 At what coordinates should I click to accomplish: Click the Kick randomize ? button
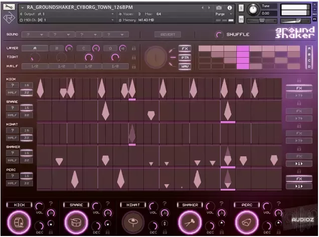(13, 85)
